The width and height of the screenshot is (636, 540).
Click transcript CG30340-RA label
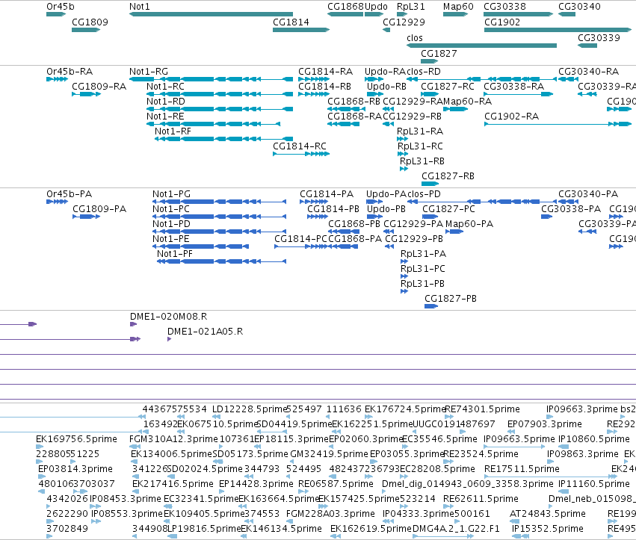coord(589,72)
